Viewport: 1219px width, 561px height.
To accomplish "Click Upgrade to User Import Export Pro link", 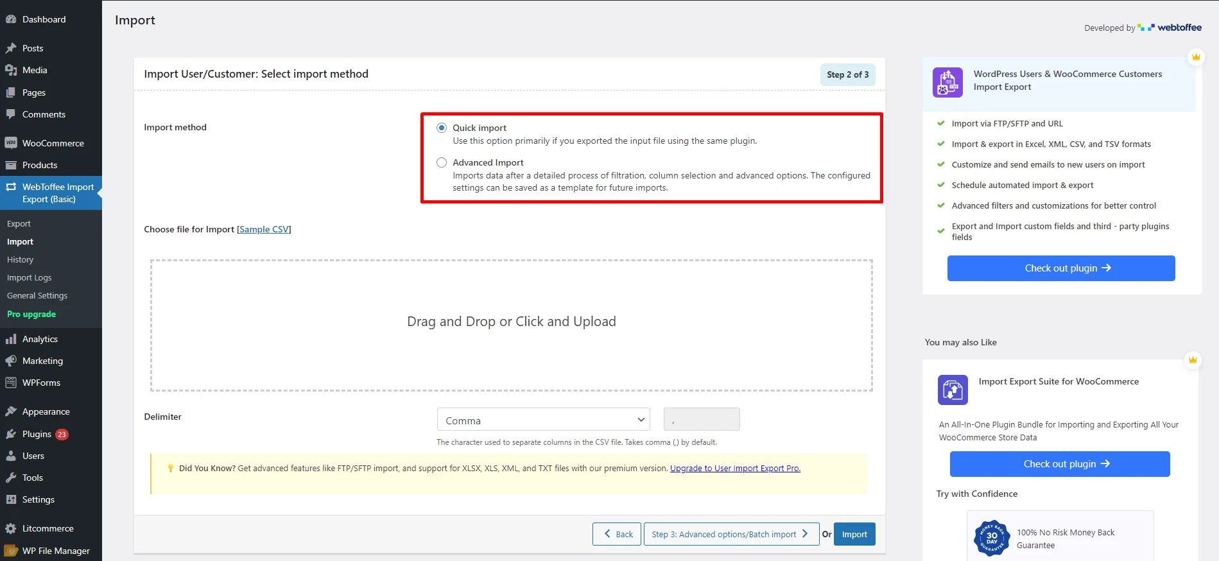I will pyautogui.click(x=735, y=469).
